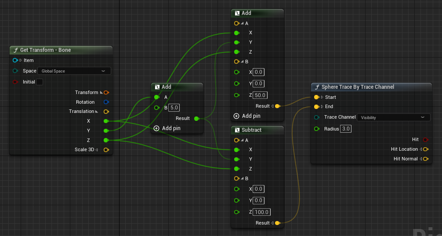The height and width of the screenshot is (236, 442).
Task: Collapse the A vector pin on Subtract node
Action: click(243, 141)
